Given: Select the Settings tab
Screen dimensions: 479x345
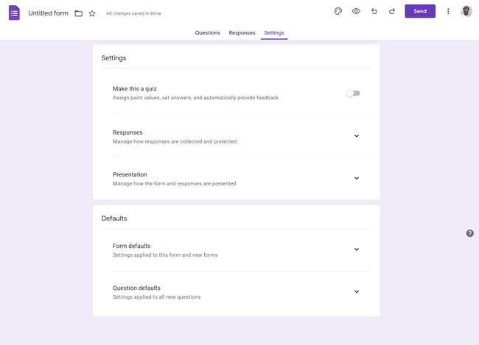Looking at the screenshot, I should (274, 32).
